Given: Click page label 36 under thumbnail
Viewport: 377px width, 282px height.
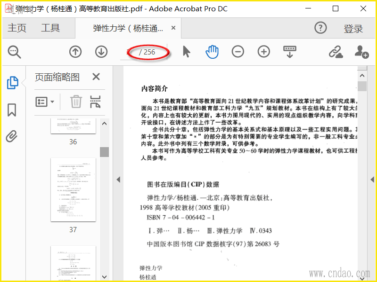Looking at the screenshot, I should (x=73, y=142).
